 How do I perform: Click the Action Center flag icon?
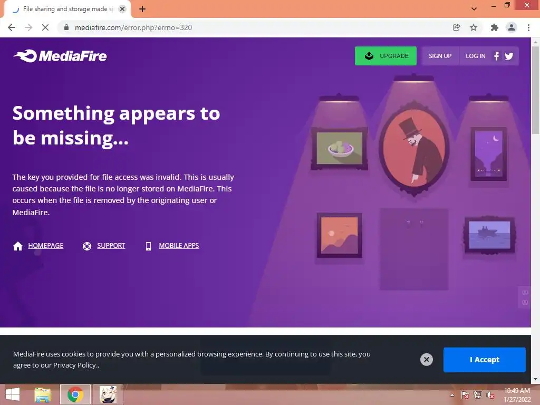tap(465, 395)
